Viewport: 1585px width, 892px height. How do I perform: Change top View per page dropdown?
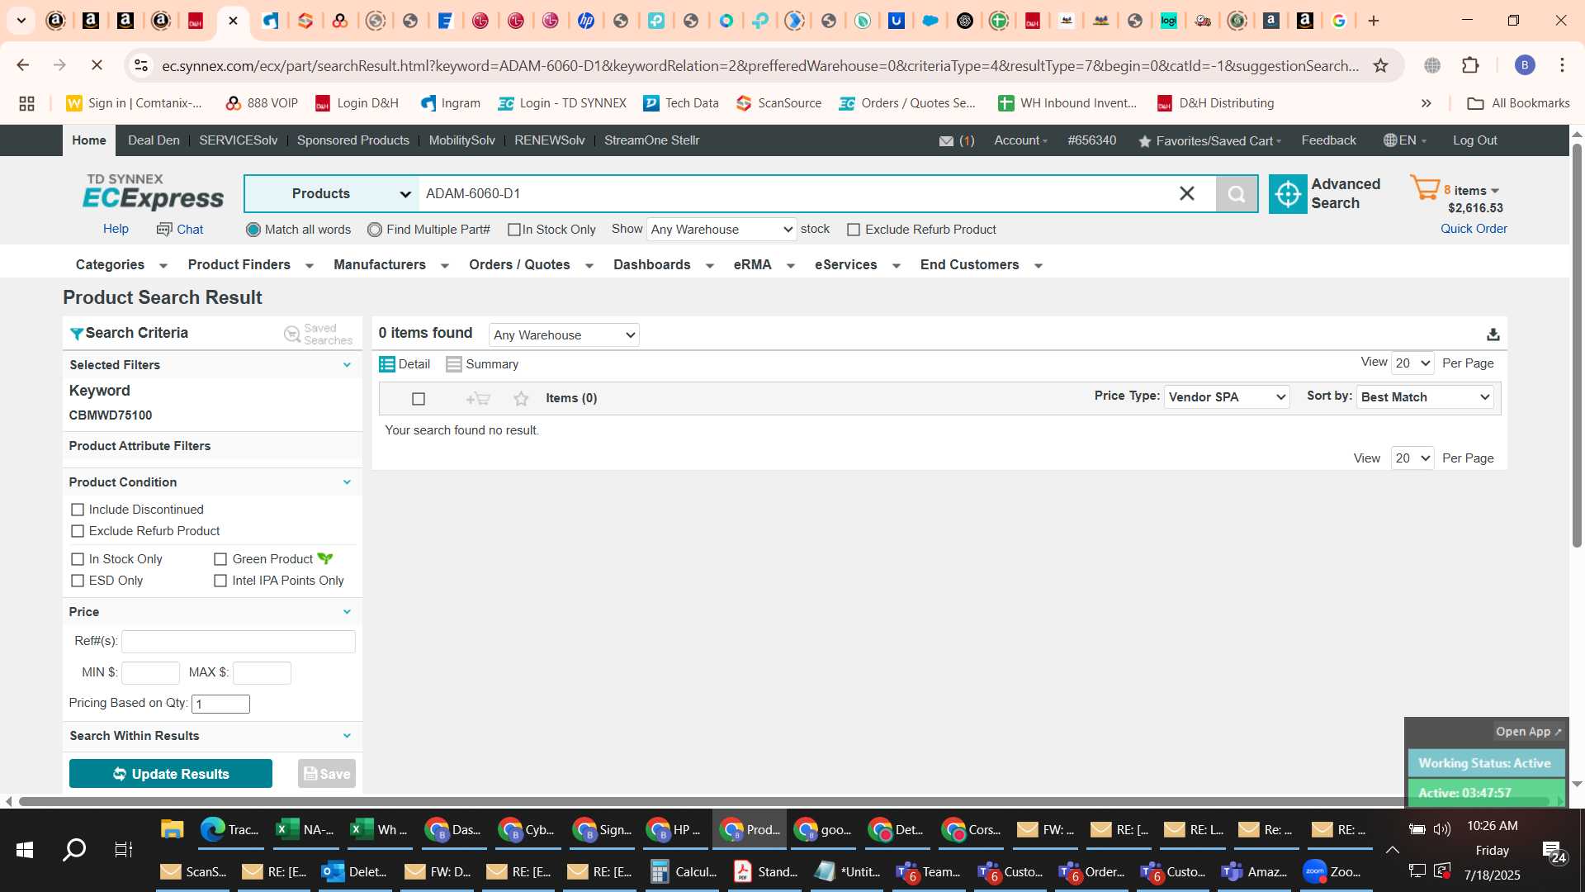pos(1412,363)
